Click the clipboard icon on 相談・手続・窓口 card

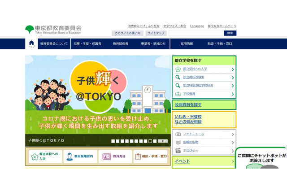(x=138, y=156)
